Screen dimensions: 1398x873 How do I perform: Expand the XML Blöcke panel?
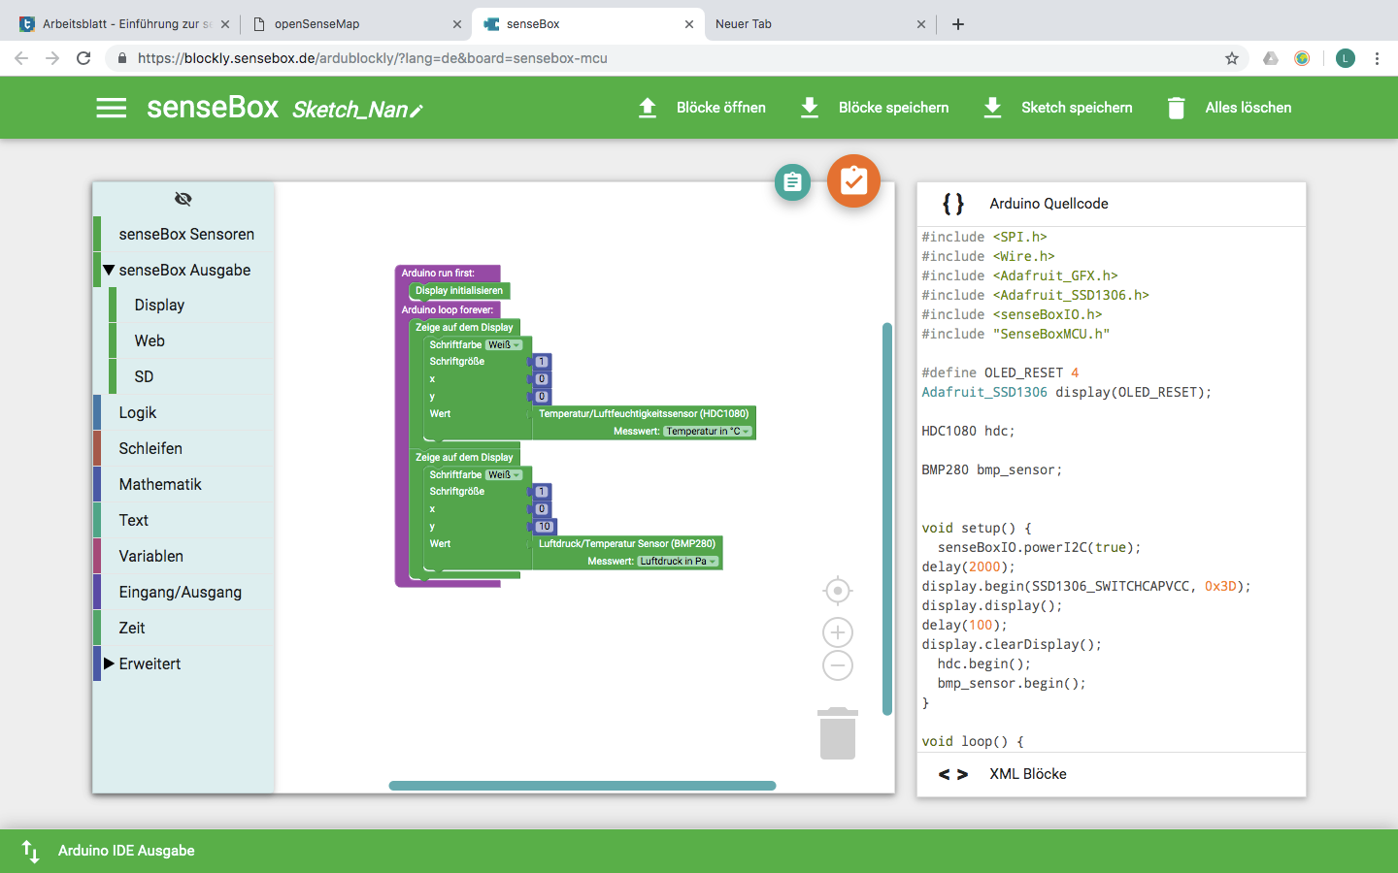click(x=1112, y=774)
